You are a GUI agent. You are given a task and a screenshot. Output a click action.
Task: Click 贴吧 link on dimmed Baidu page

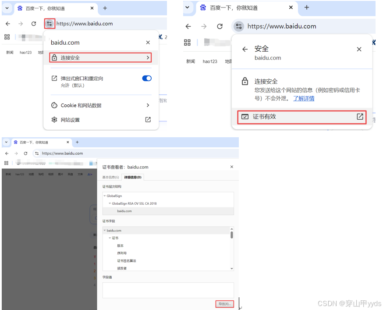click(41, 175)
